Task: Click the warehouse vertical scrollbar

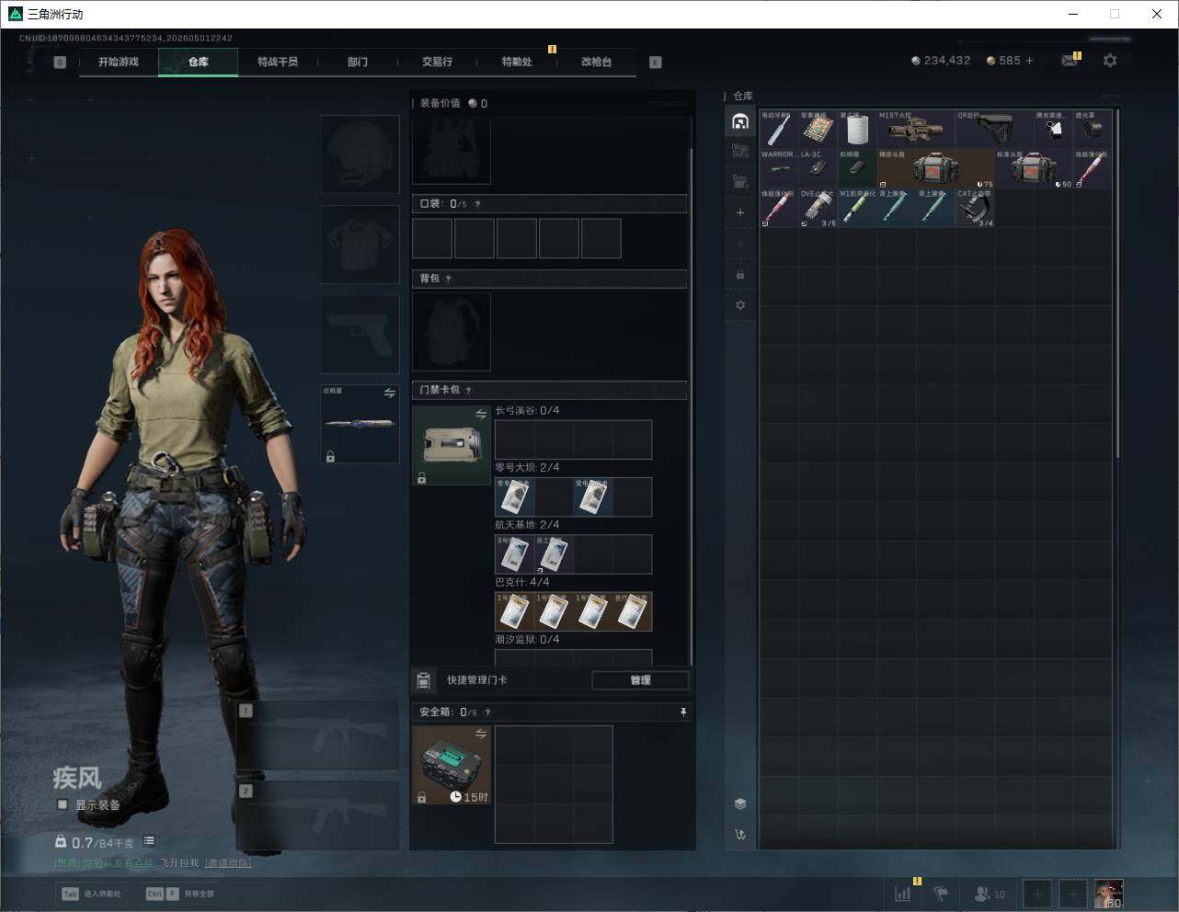Action: click(1117, 283)
